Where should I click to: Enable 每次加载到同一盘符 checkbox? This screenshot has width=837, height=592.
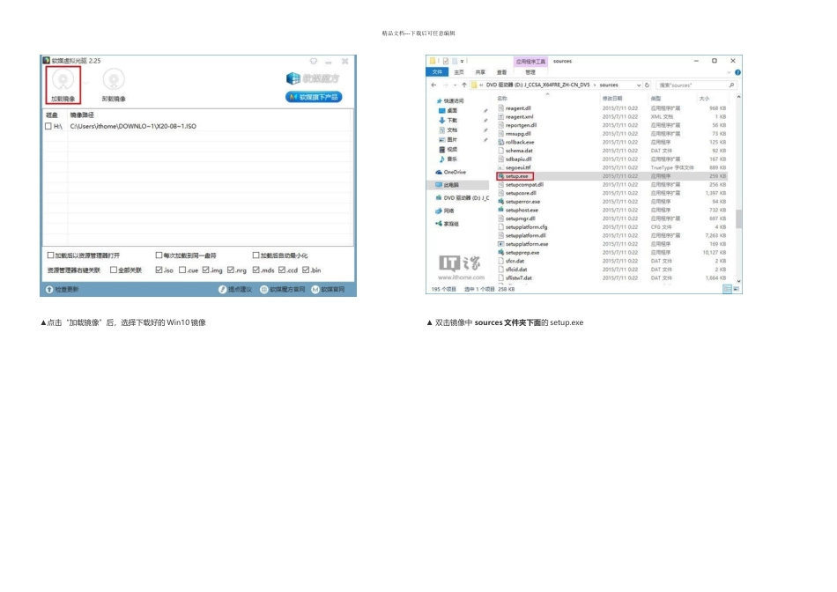[159, 255]
